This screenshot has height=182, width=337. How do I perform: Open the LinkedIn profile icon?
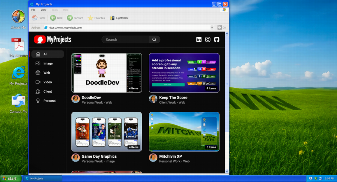[199, 39]
